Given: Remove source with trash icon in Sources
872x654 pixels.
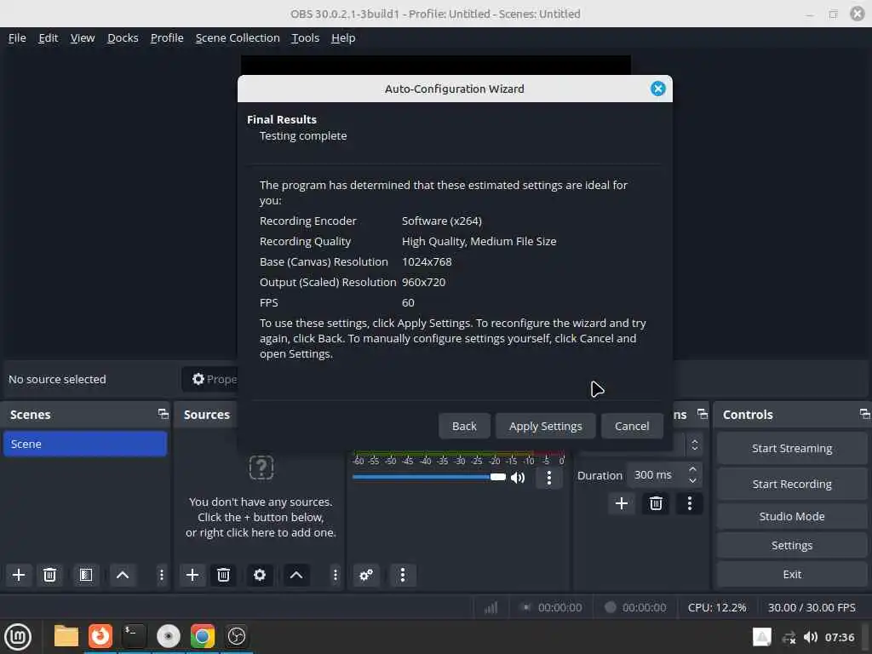Looking at the screenshot, I should pos(223,575).
